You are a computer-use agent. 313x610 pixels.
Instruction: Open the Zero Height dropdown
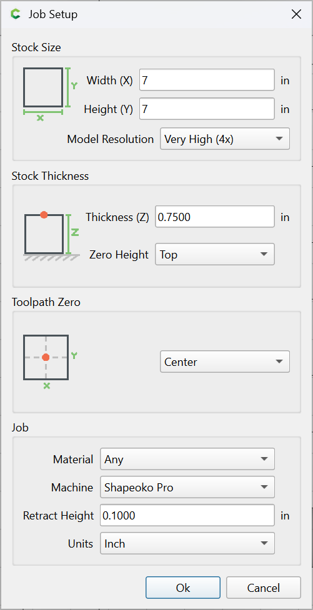215,254
